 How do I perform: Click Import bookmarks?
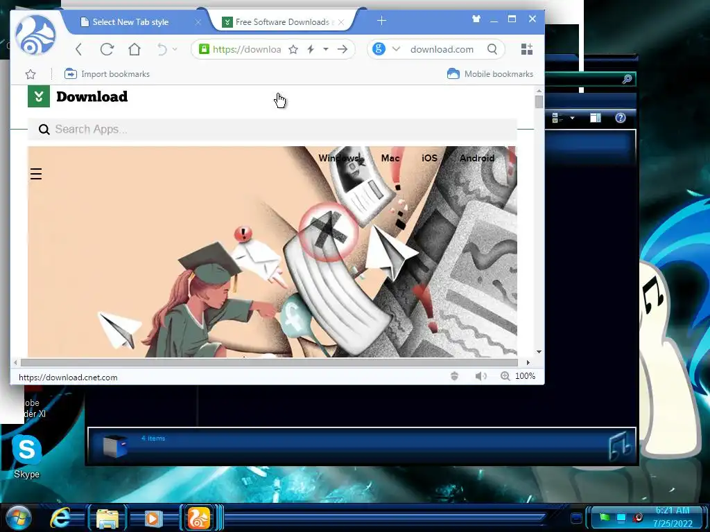[107, 73]
